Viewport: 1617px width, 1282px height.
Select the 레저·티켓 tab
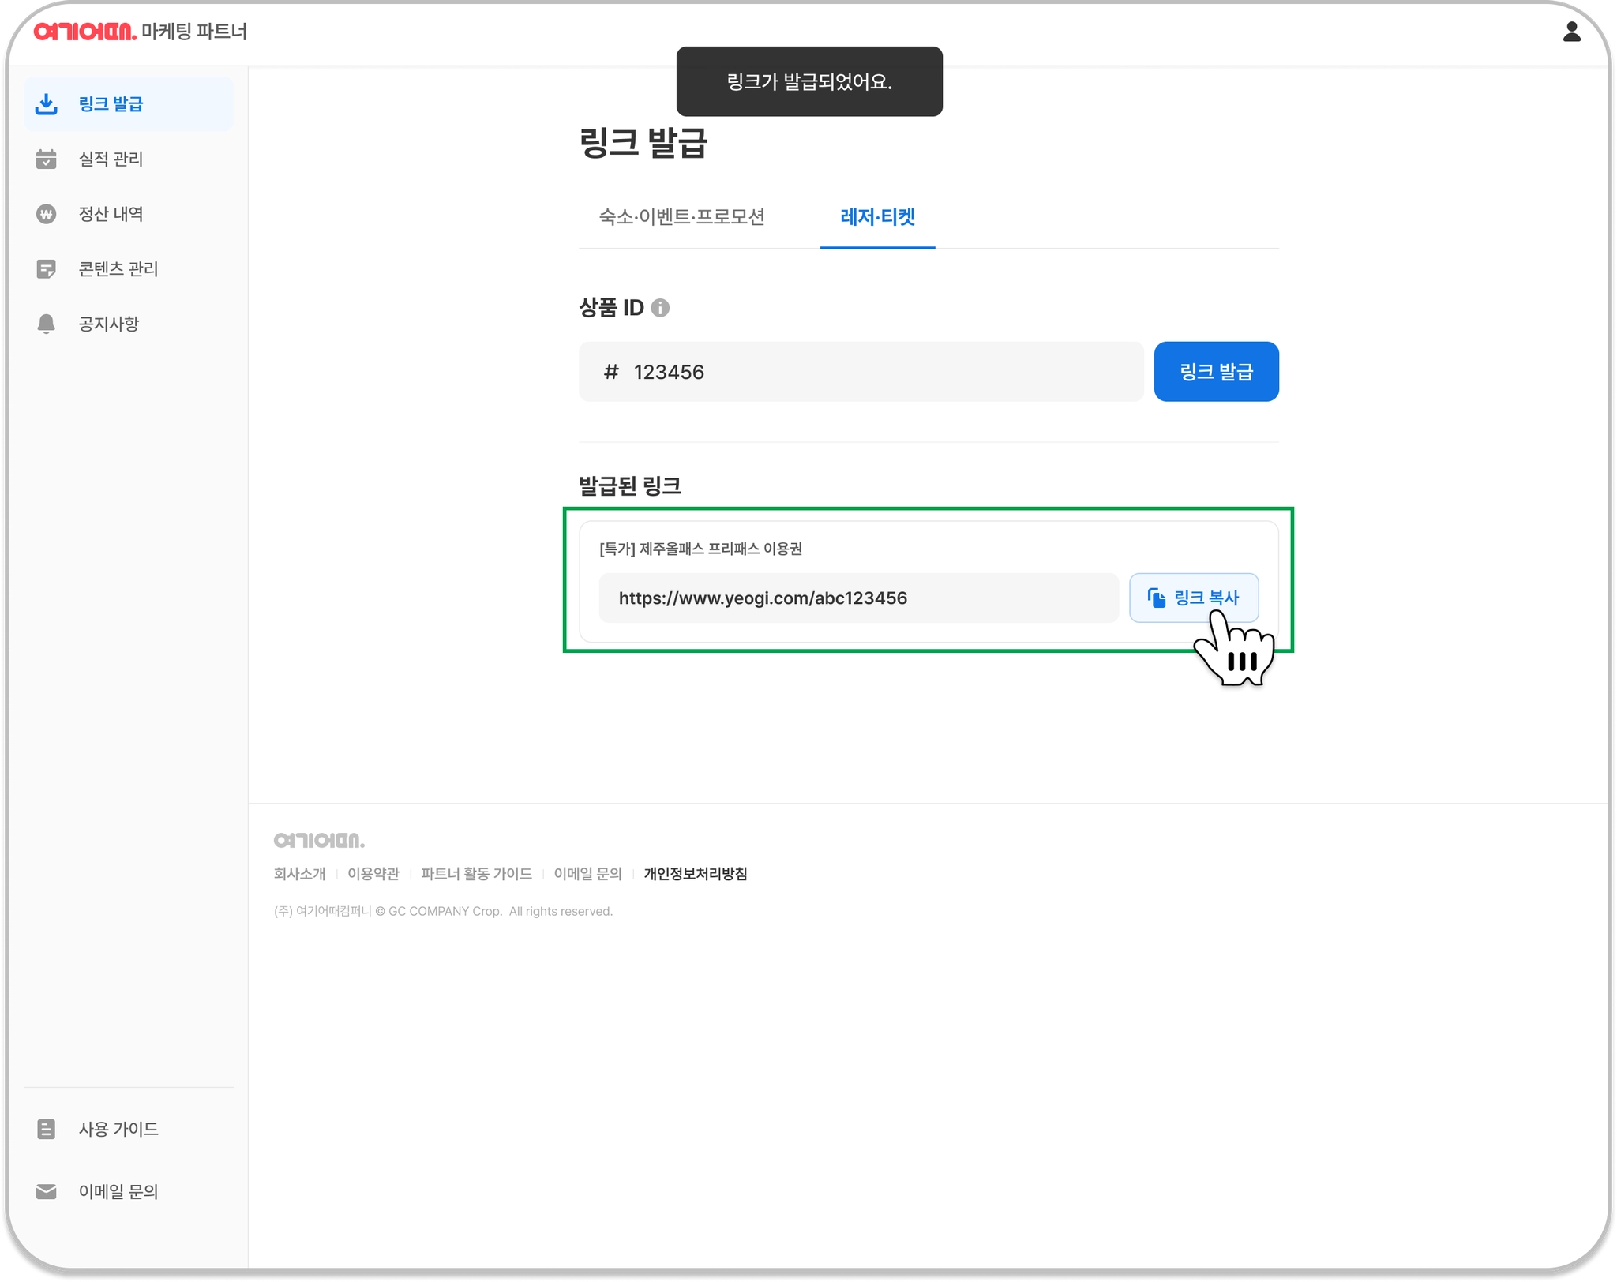[x=877, y=217]
